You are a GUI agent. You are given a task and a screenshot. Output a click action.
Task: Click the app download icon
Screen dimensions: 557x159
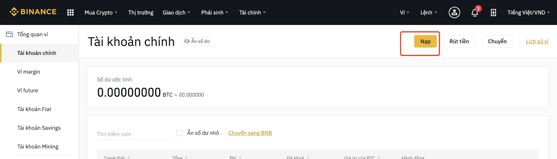(x=493, y=12)
